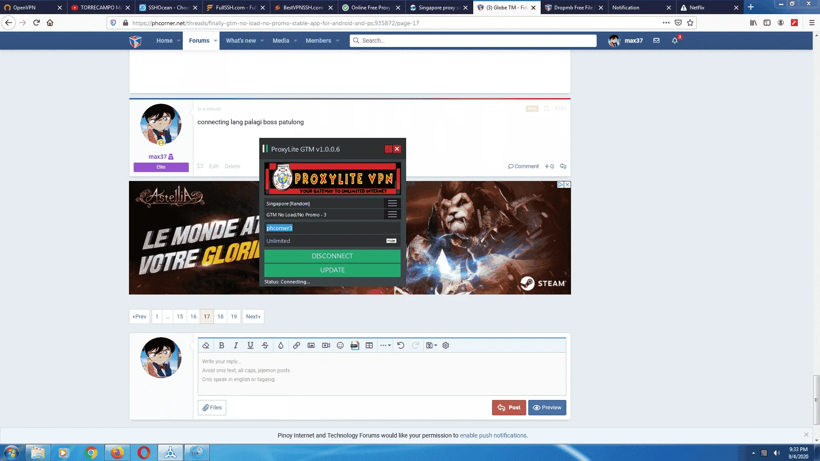This screenshot has width=820, height=461.
Task: Expand the pagination ellipsis page jump
Action: 168,316
